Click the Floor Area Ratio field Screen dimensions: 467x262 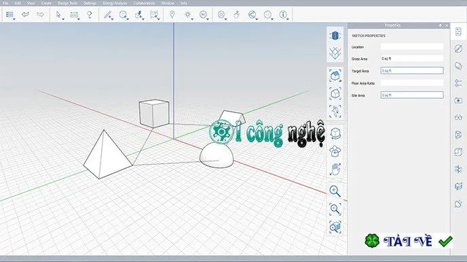[x=412, y=83]
